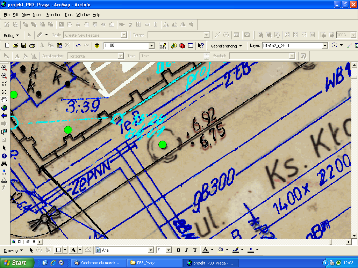Click the map scale input field
Image resolution: width=358 pixels, height=268 pixels.
pos(126,46)
